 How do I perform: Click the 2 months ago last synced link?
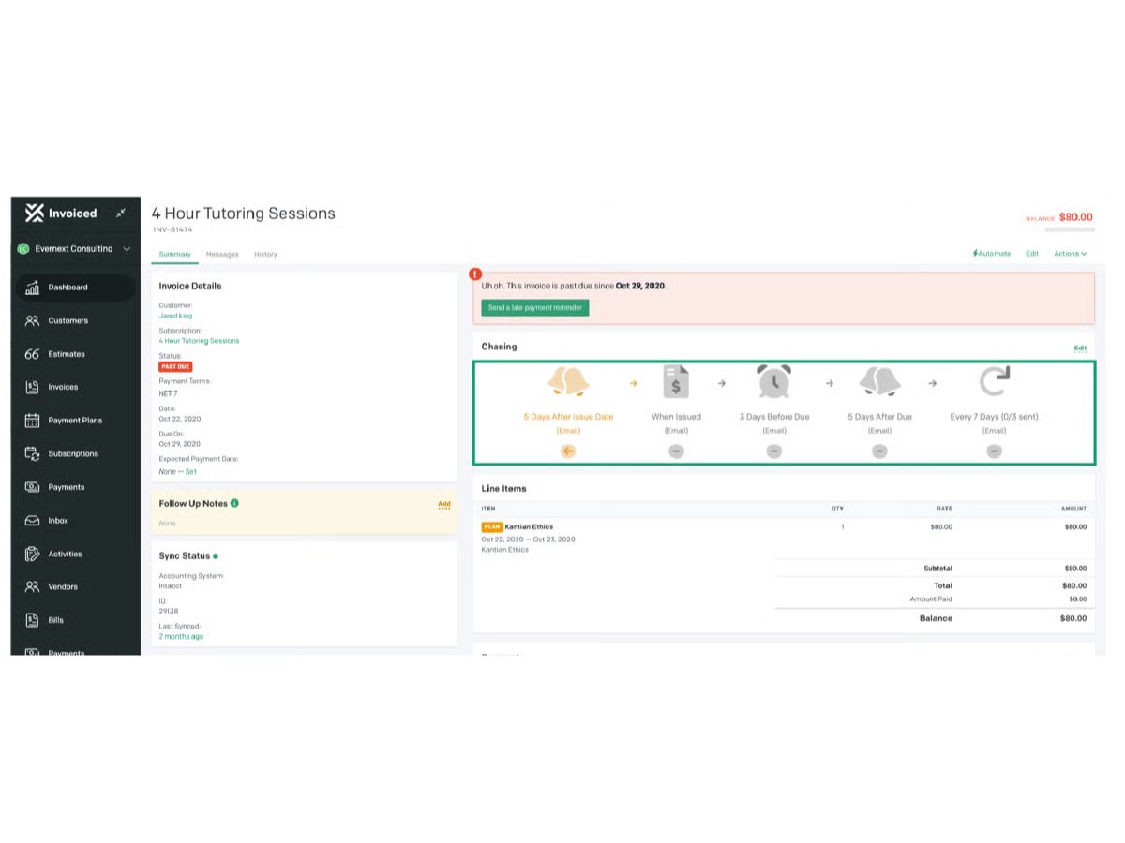(x=181, y=636)
